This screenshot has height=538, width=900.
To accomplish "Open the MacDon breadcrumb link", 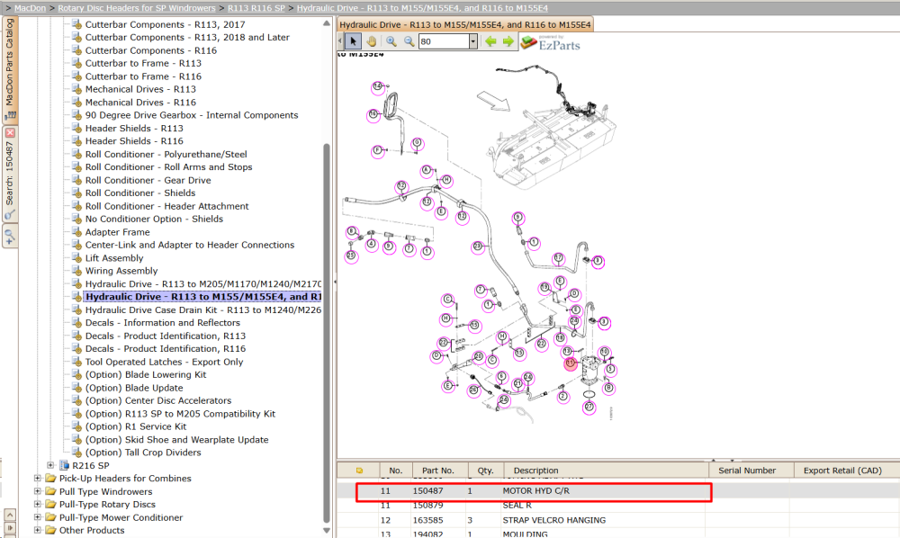I will coord(30,8).
